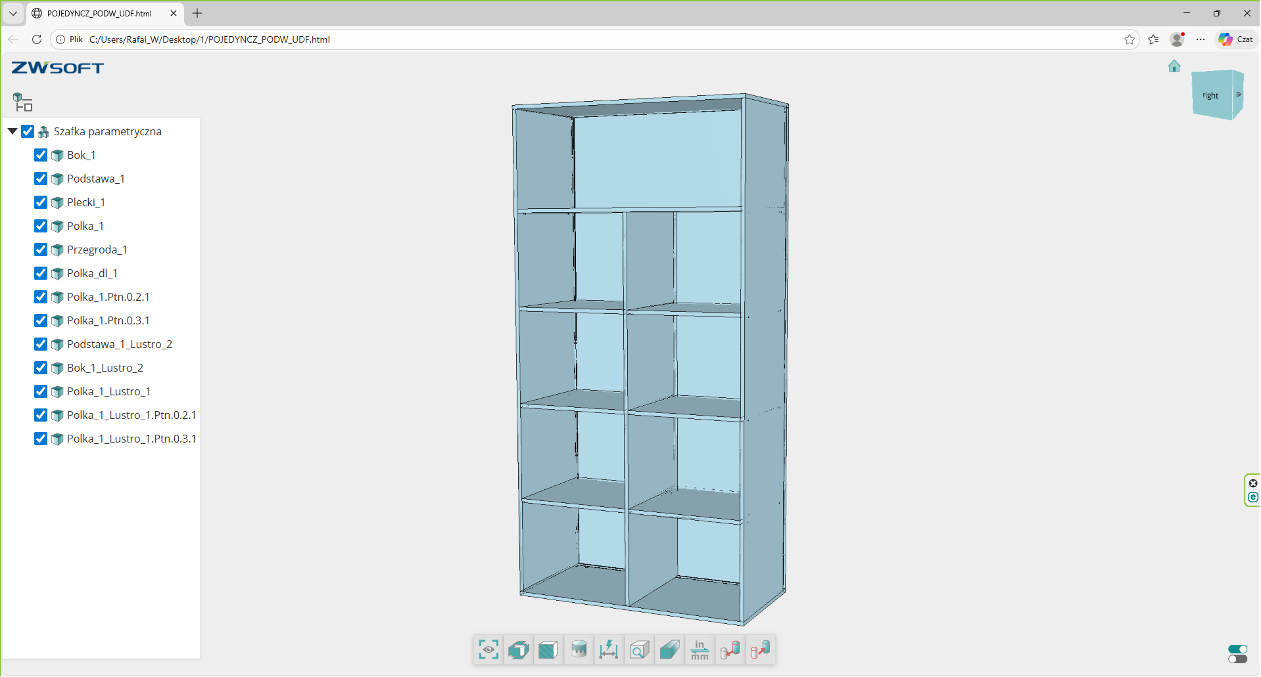Select the POJEDYNCZ_PODW_UDF.html browser tab
The image size is (1261, 677).
click(99, 13)
